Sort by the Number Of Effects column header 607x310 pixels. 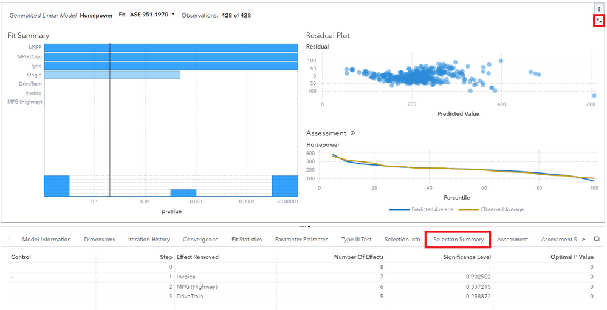(x=359, y=257)
